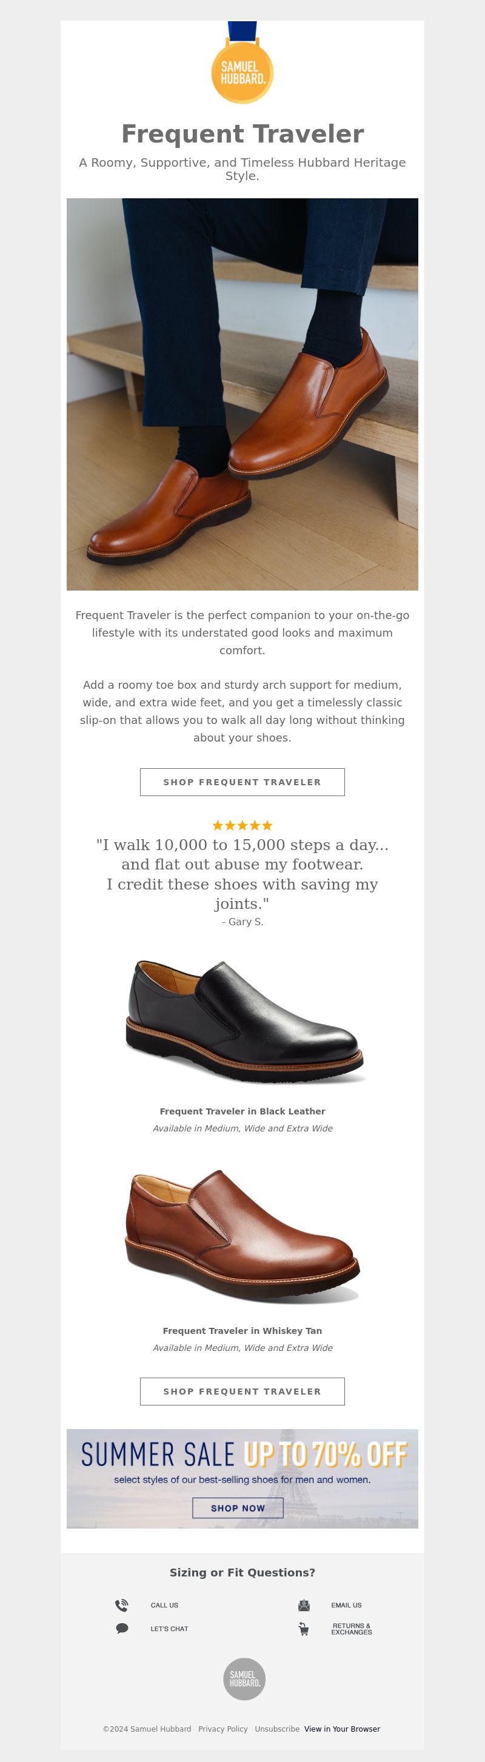Open the Privacy Policy link
485x1762 pixels.
[x=223, y=1729]
